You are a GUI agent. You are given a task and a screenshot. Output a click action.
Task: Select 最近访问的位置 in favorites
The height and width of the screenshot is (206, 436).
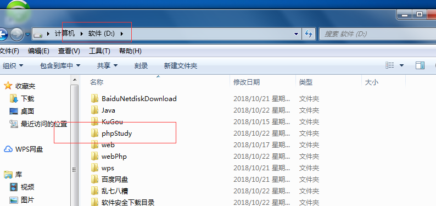44,124
